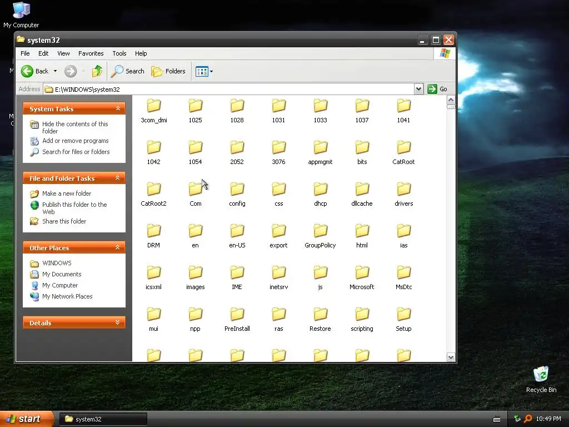
Task: Open the Tools menu
Action: pyautogui.click(x=119, y=53)
